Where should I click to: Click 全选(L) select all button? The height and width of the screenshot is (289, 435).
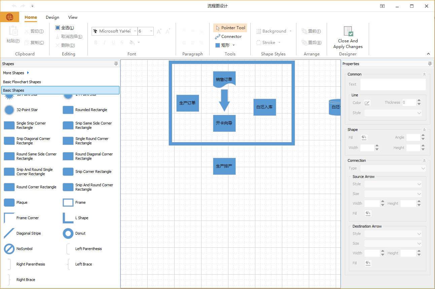65,28
